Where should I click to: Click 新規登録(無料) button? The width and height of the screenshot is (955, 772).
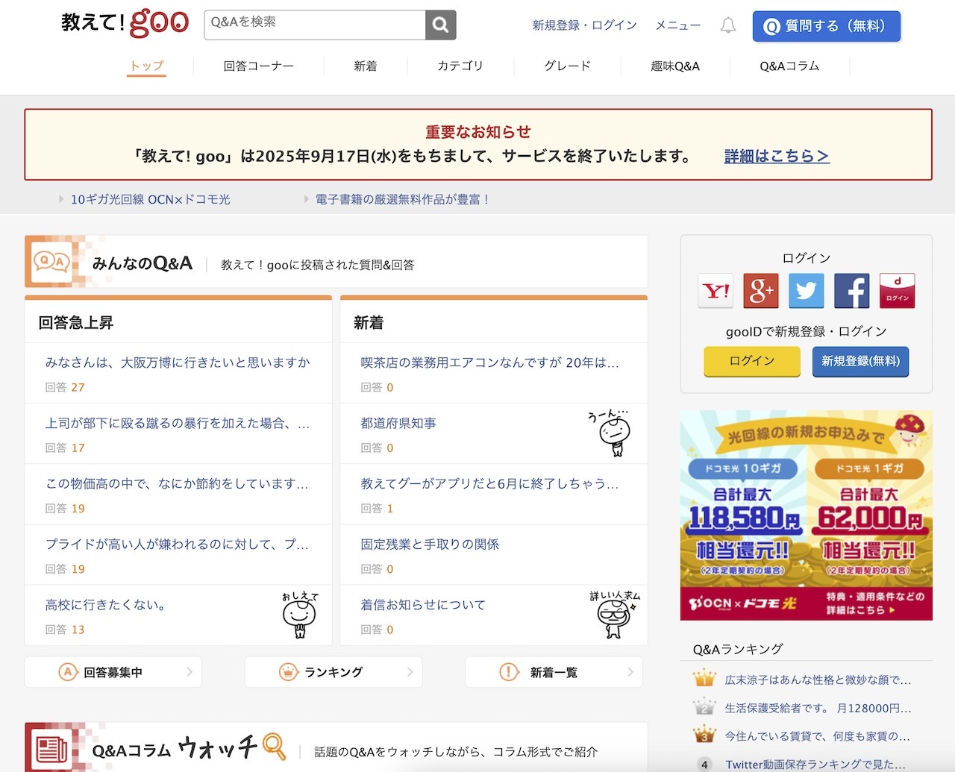tap(860, 361)
